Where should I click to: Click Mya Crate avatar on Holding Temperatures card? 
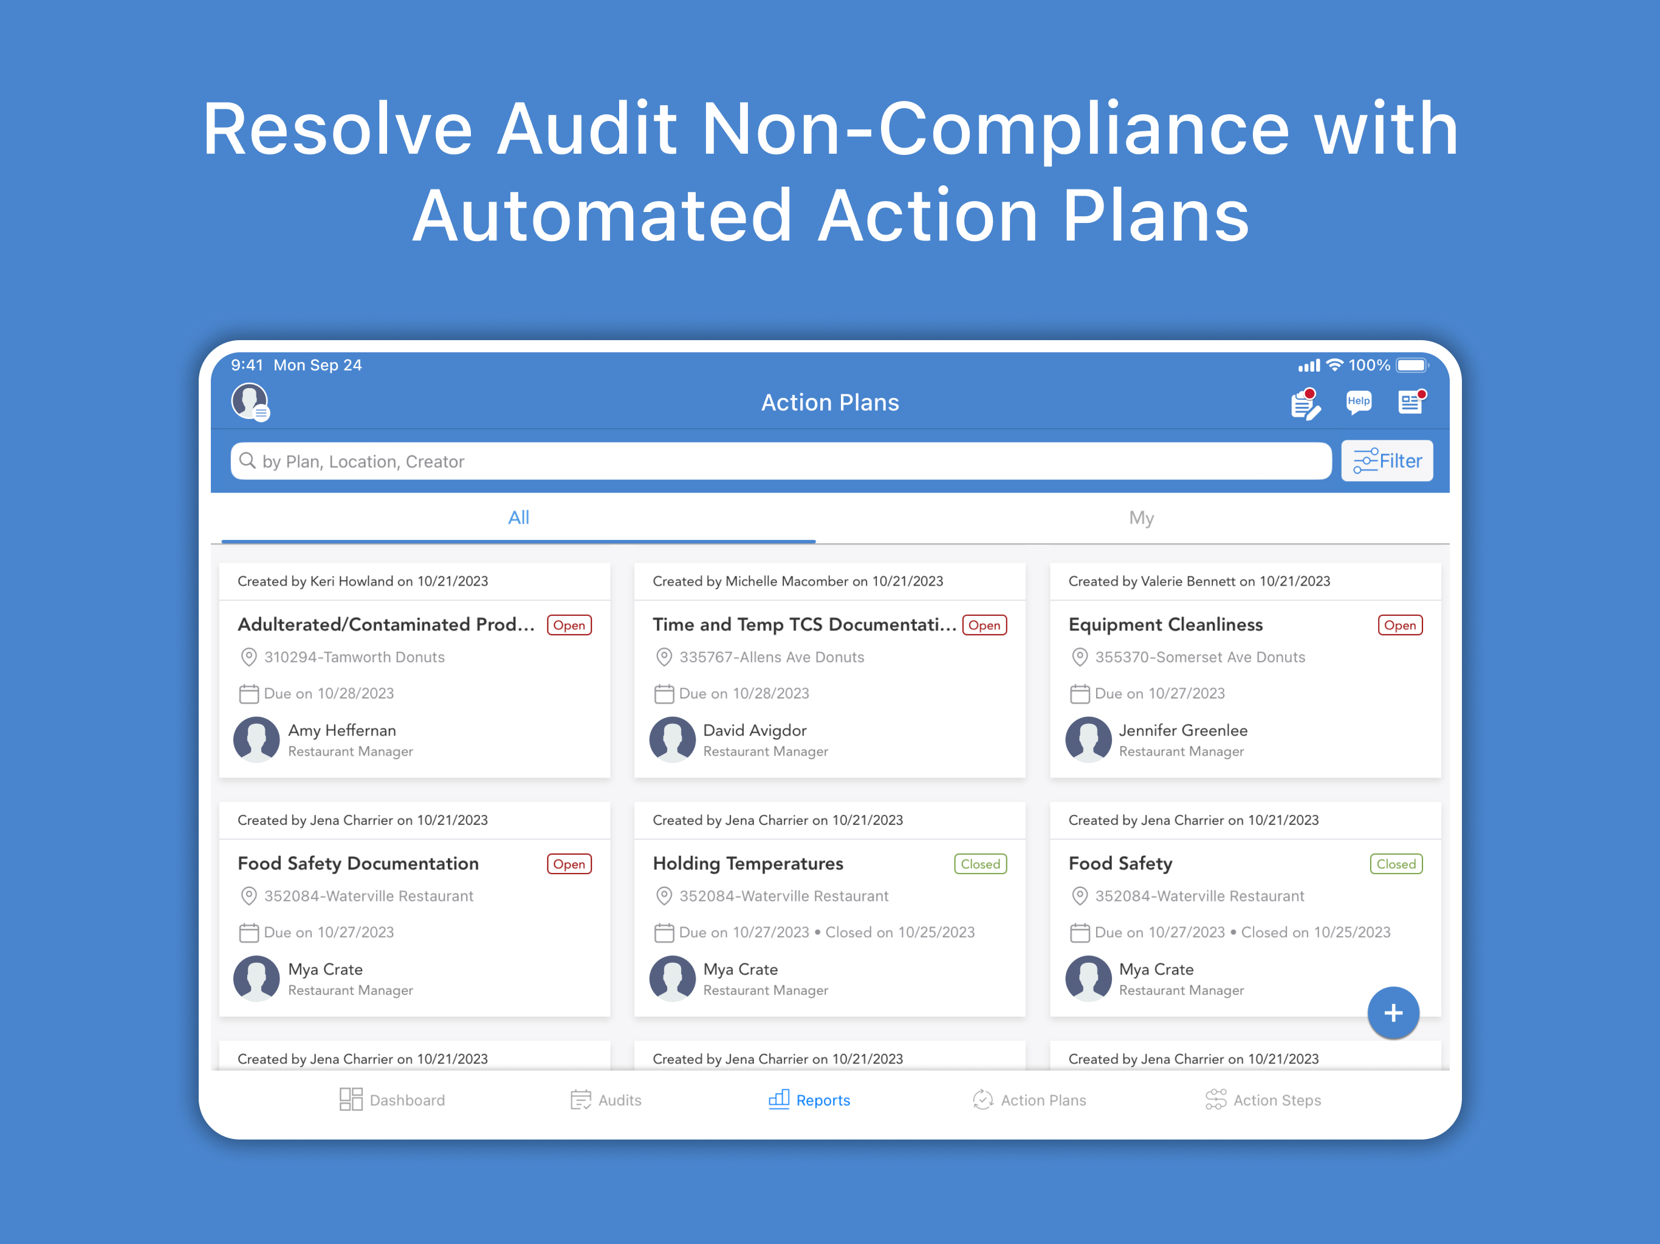click(673, 979)
